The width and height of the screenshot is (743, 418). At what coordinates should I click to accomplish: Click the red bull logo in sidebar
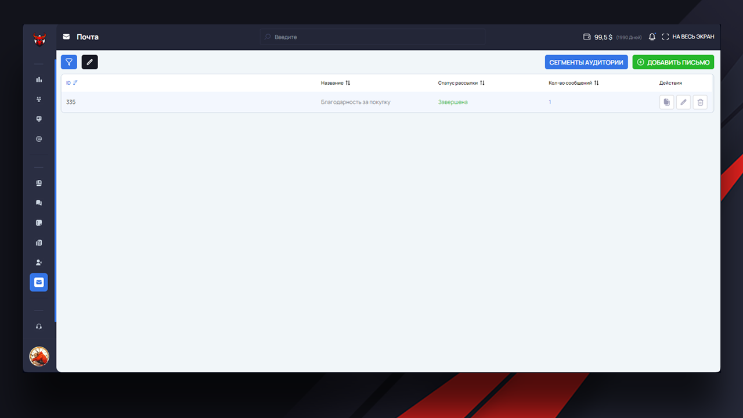coord(39,39)
